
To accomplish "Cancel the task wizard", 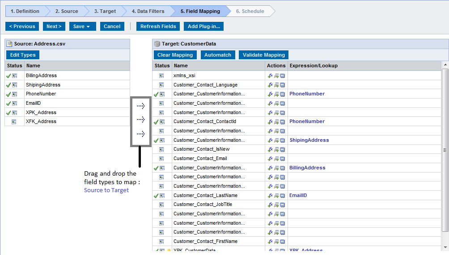I will [112, 26].
